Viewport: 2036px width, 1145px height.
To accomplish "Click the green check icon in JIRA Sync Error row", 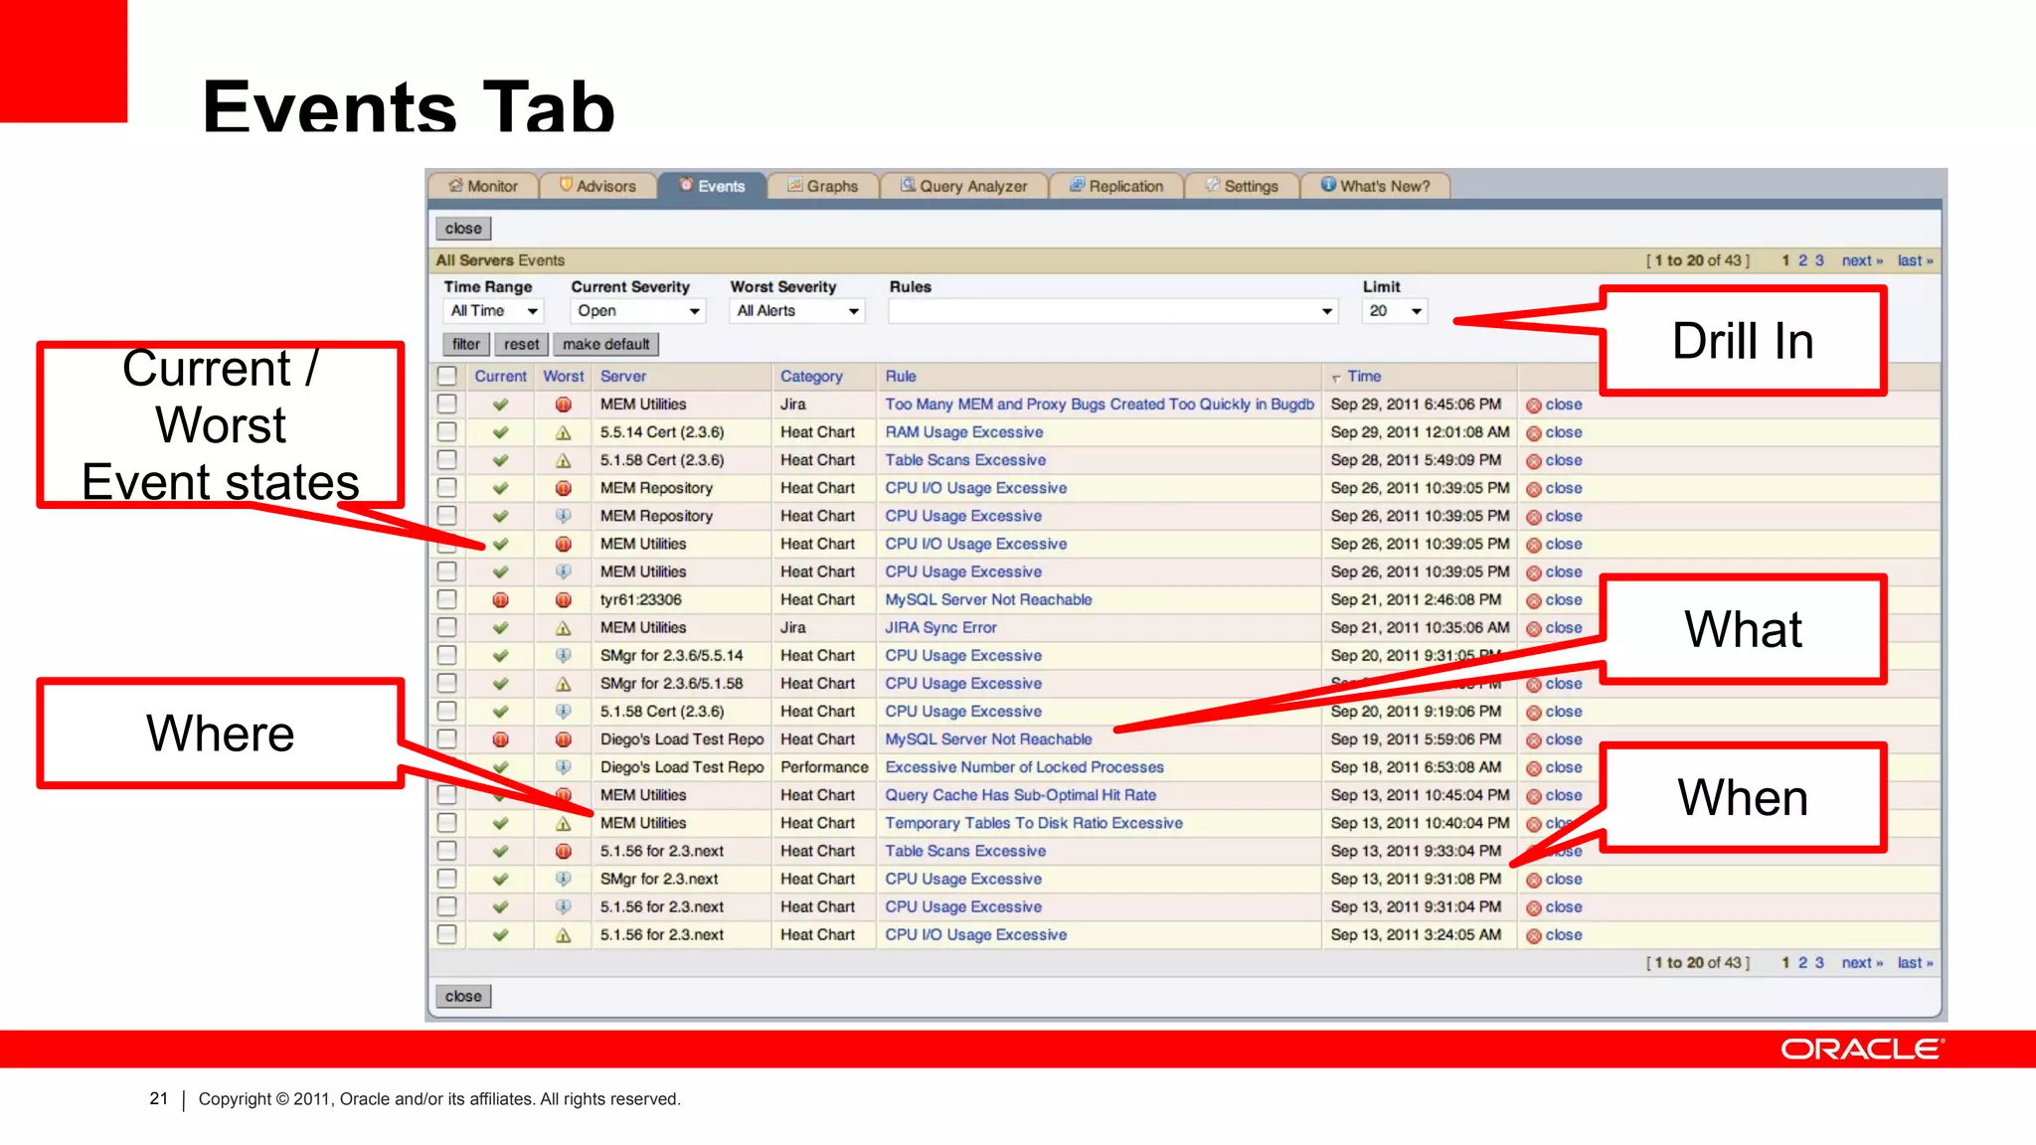I will pos(500,628).
